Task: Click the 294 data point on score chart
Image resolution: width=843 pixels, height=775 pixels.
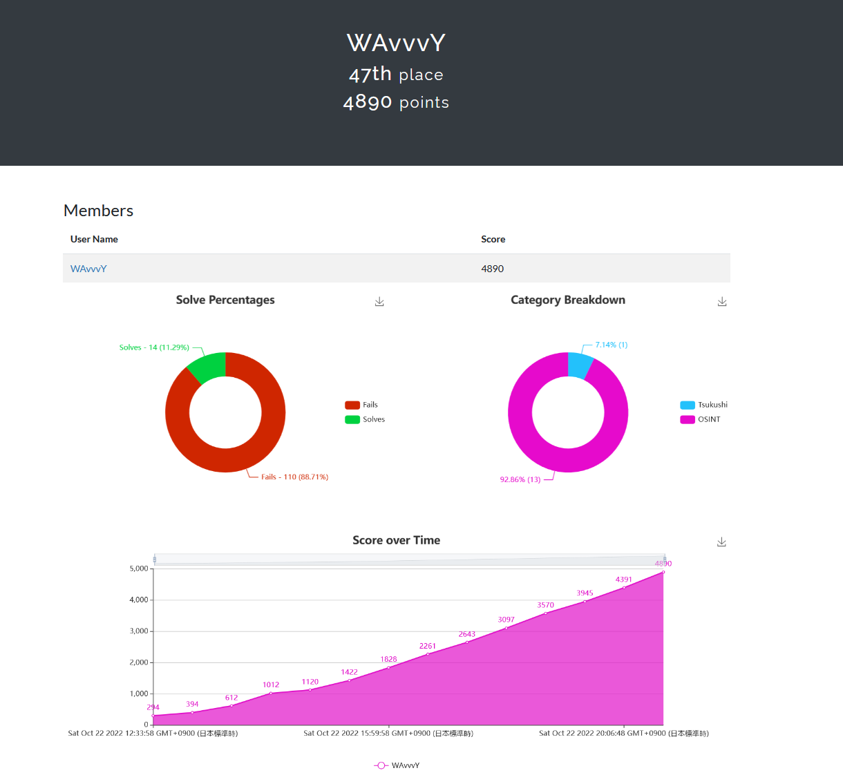Action: [153, 716]
